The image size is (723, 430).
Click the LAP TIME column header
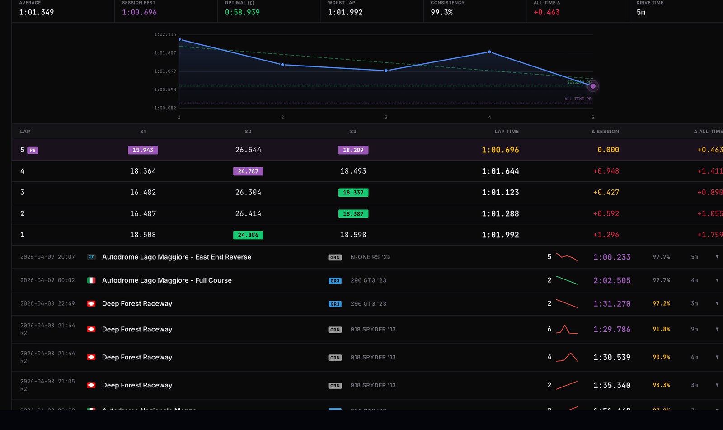pos(507,132)
